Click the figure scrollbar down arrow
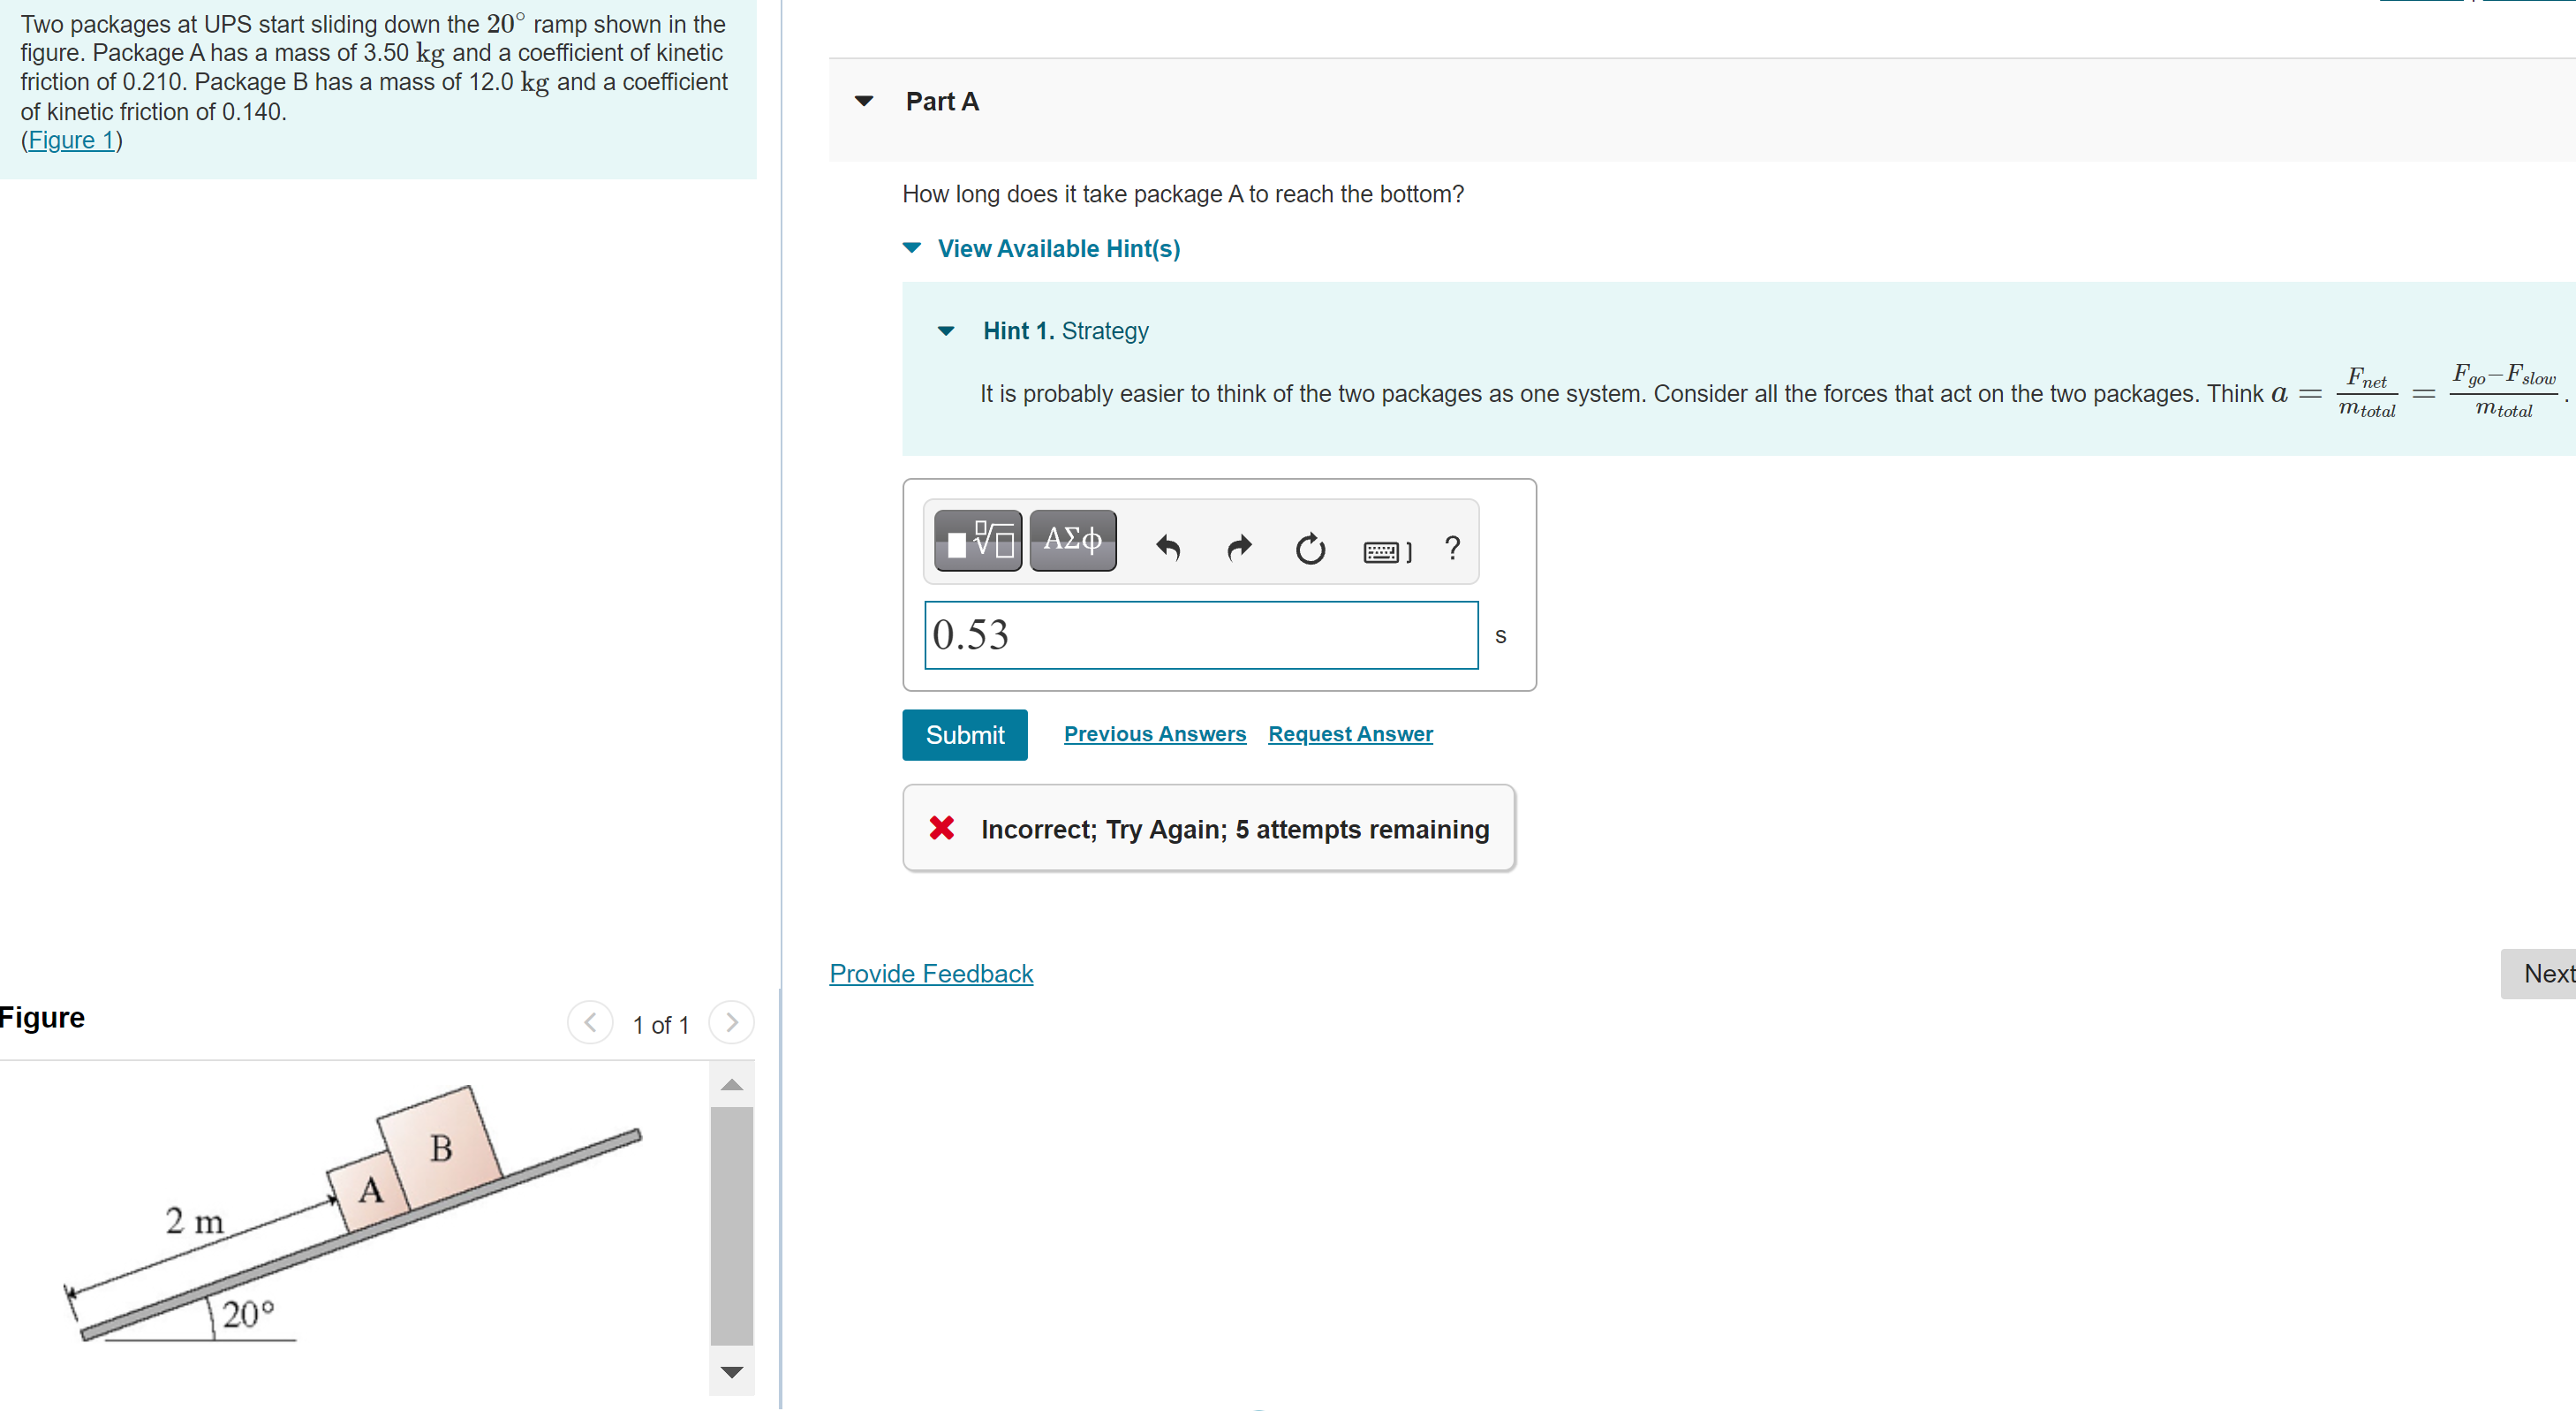Image resolution: width=2576 pixels, height=1411 pixels. point(731,1372)
